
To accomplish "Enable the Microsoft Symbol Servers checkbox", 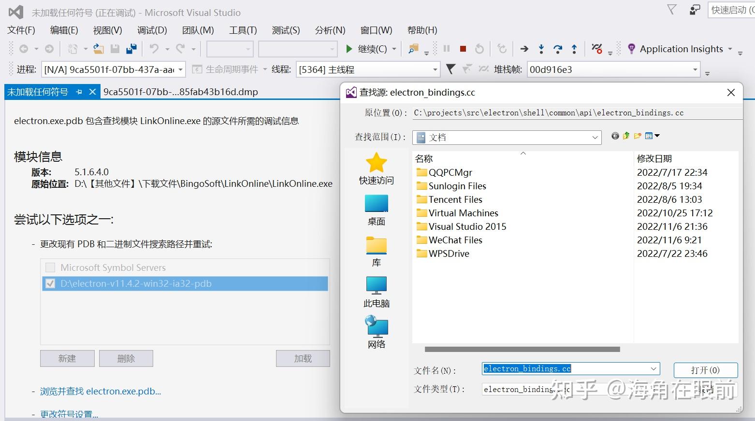I will [x=50, y=267].
